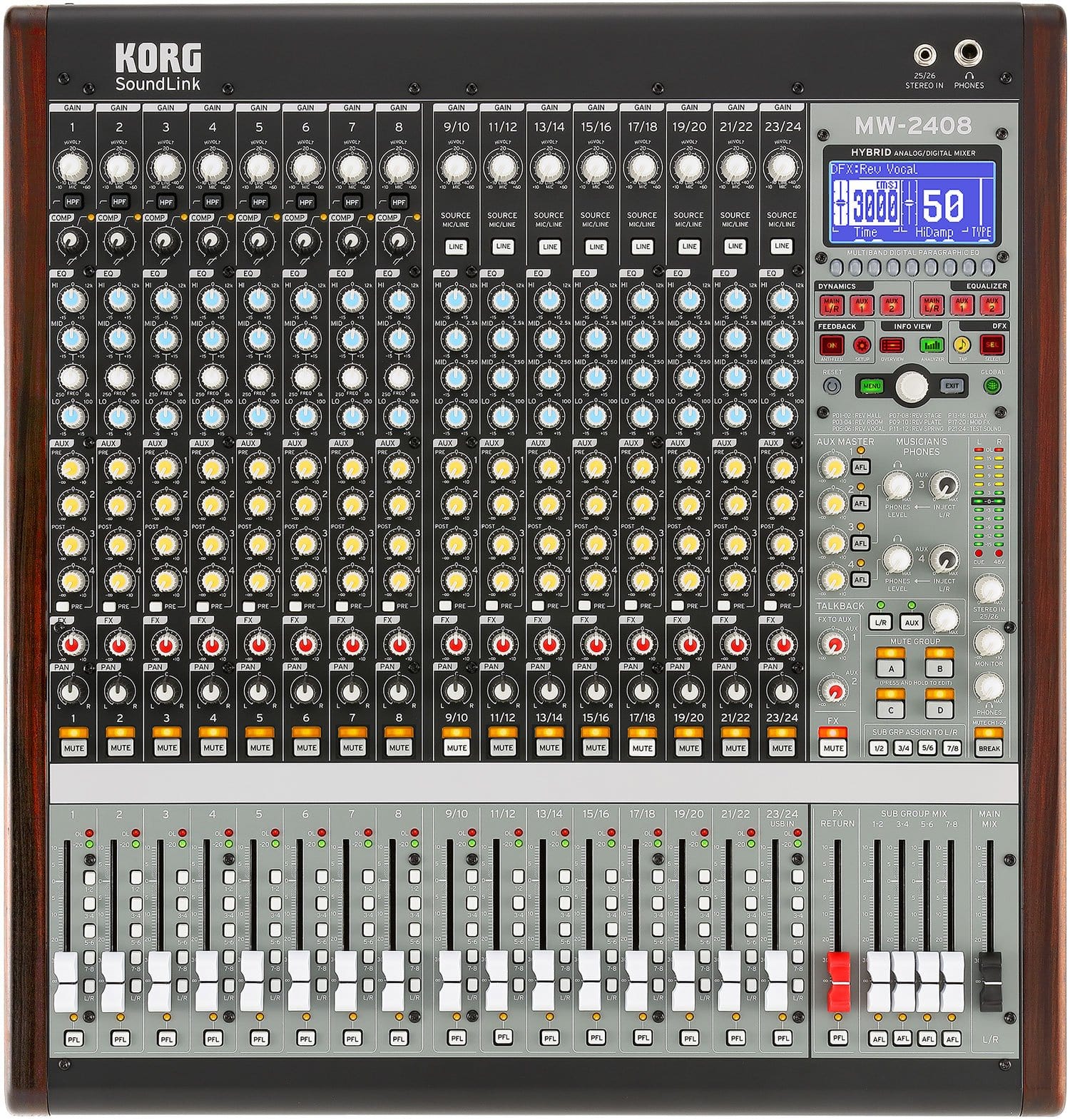Toggle LINE source switch on channel 13/14
Viewport: 1070px width, 1120px height.
[x=549, y=246]
